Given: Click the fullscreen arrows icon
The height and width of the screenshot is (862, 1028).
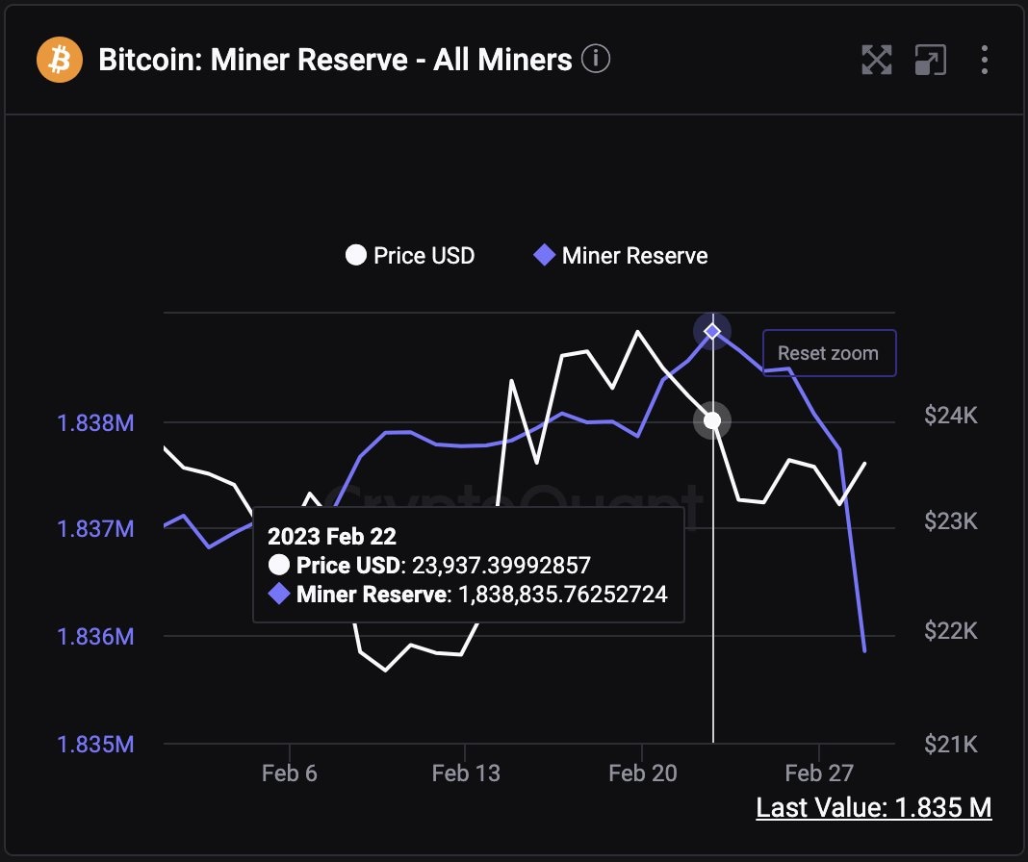Looking at the screenshot, I should tap(876, 60).
